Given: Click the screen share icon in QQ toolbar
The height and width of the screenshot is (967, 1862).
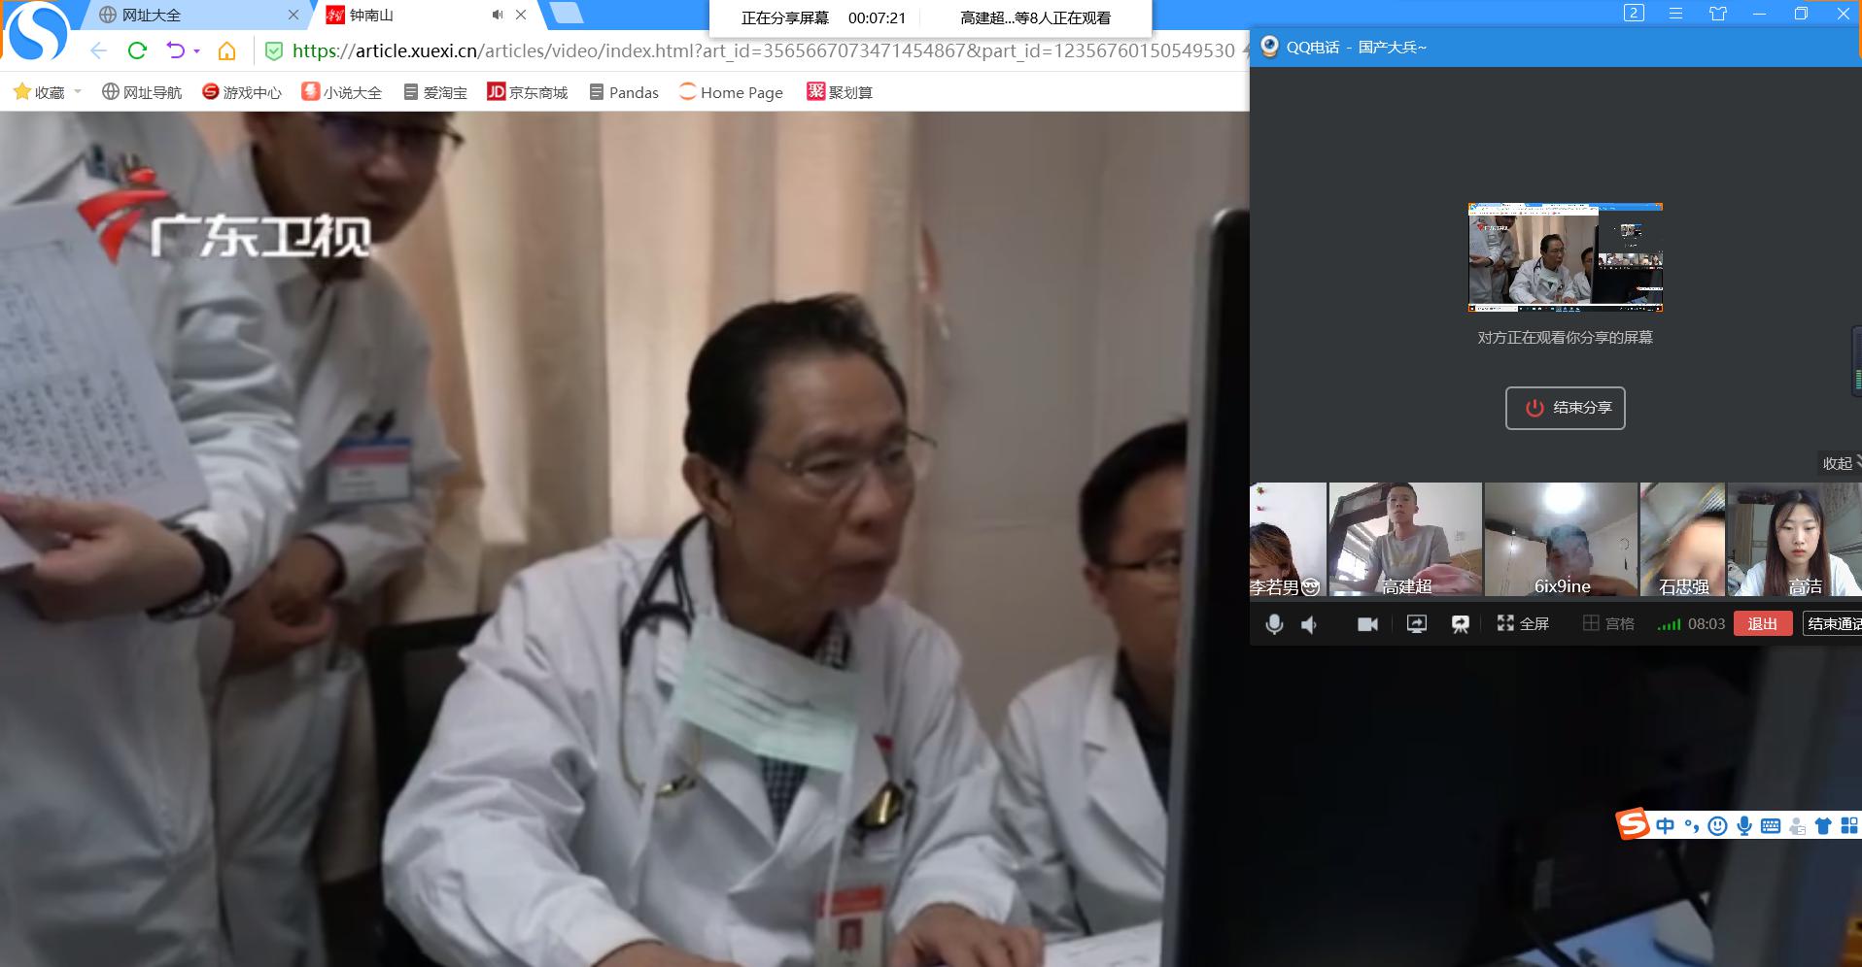Looking at the screenshot, I should point(1416,624).
